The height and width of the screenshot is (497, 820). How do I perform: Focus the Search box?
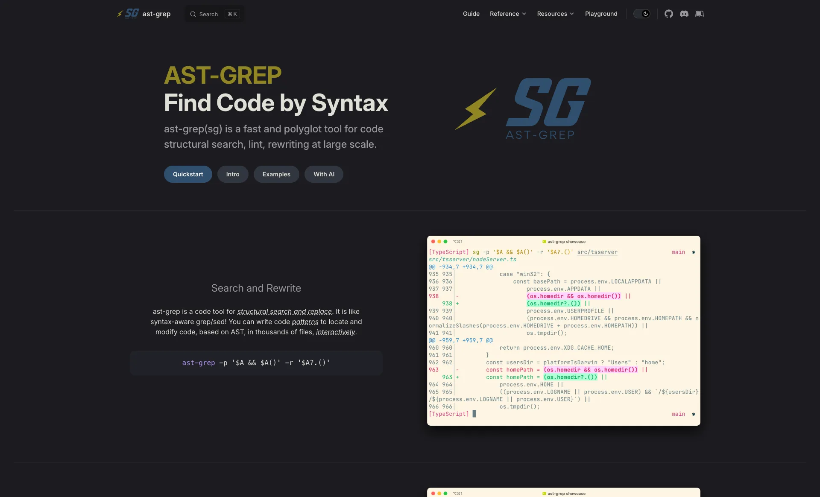click(x=214, y=14)
